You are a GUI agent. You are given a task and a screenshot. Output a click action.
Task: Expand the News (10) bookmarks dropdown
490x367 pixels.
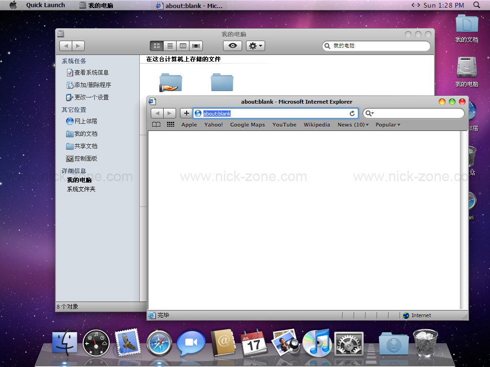[x=353, y=125]
